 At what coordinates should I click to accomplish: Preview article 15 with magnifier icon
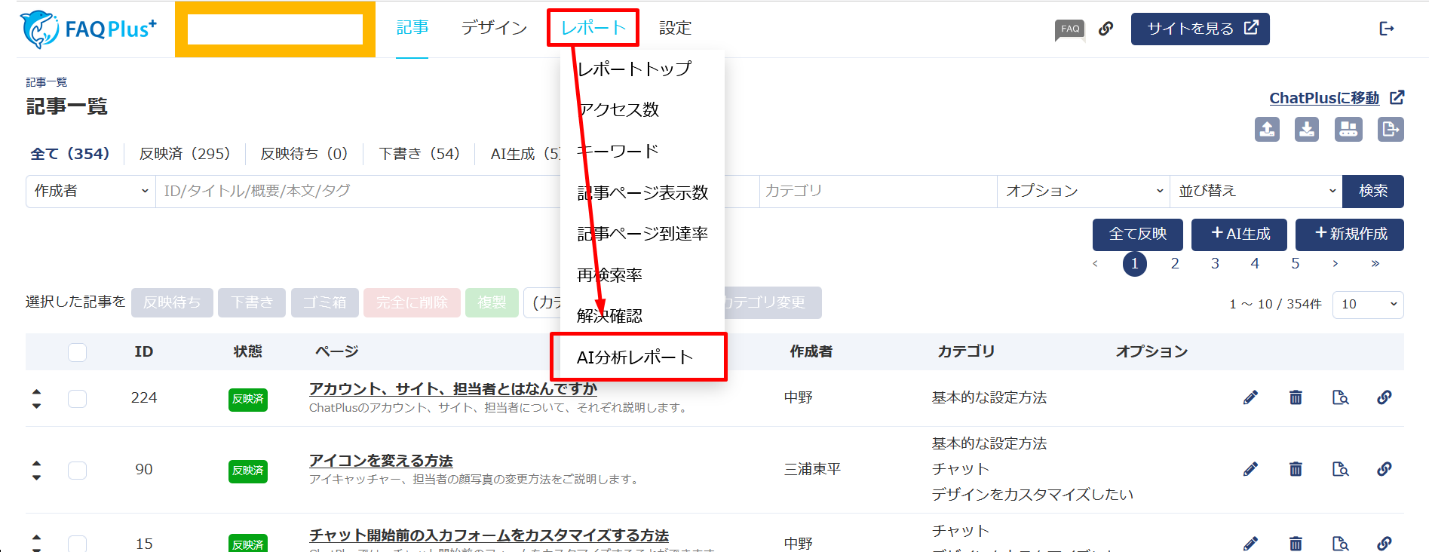1340,543
